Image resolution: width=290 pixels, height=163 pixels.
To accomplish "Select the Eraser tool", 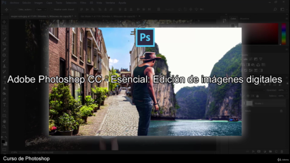I will [4, 77].
